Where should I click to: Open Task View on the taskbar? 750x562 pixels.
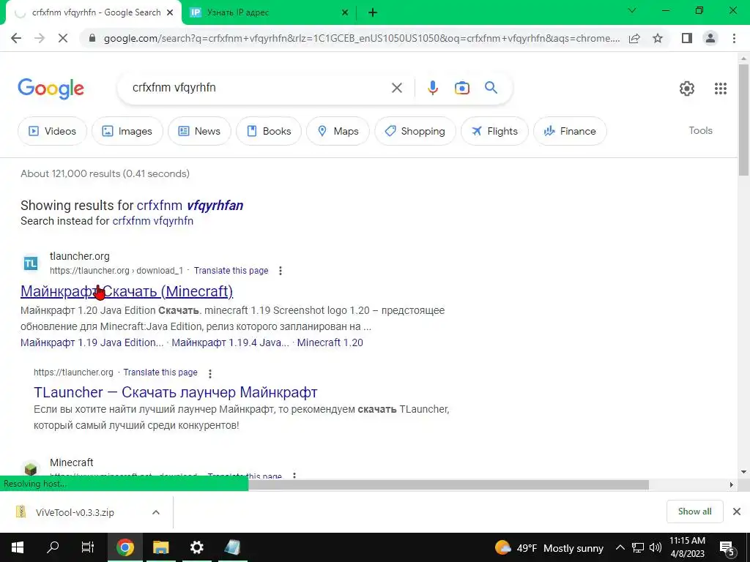coord(88,547)
